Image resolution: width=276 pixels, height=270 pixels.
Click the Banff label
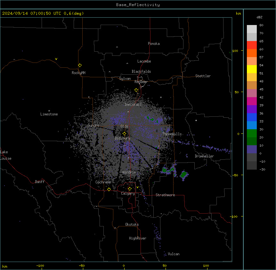pyautogui.click(x=40, y=182)
